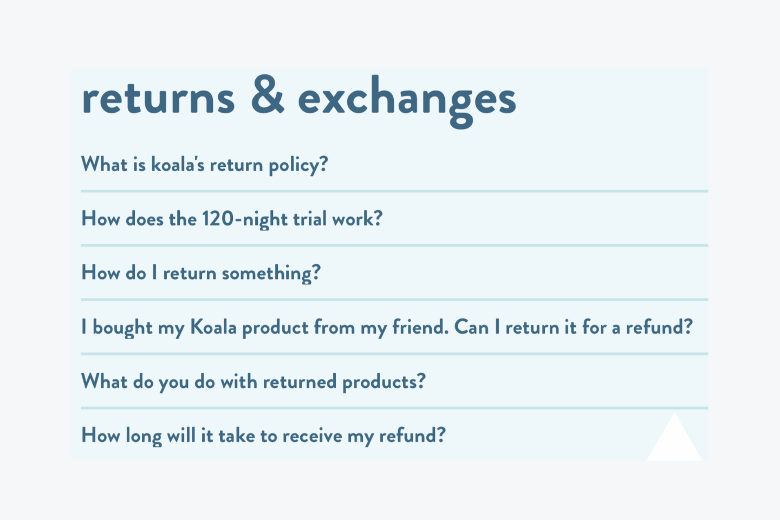Click the word "Koala" in the friend question
The image size is (780, 520).
[x=213, y=327]
